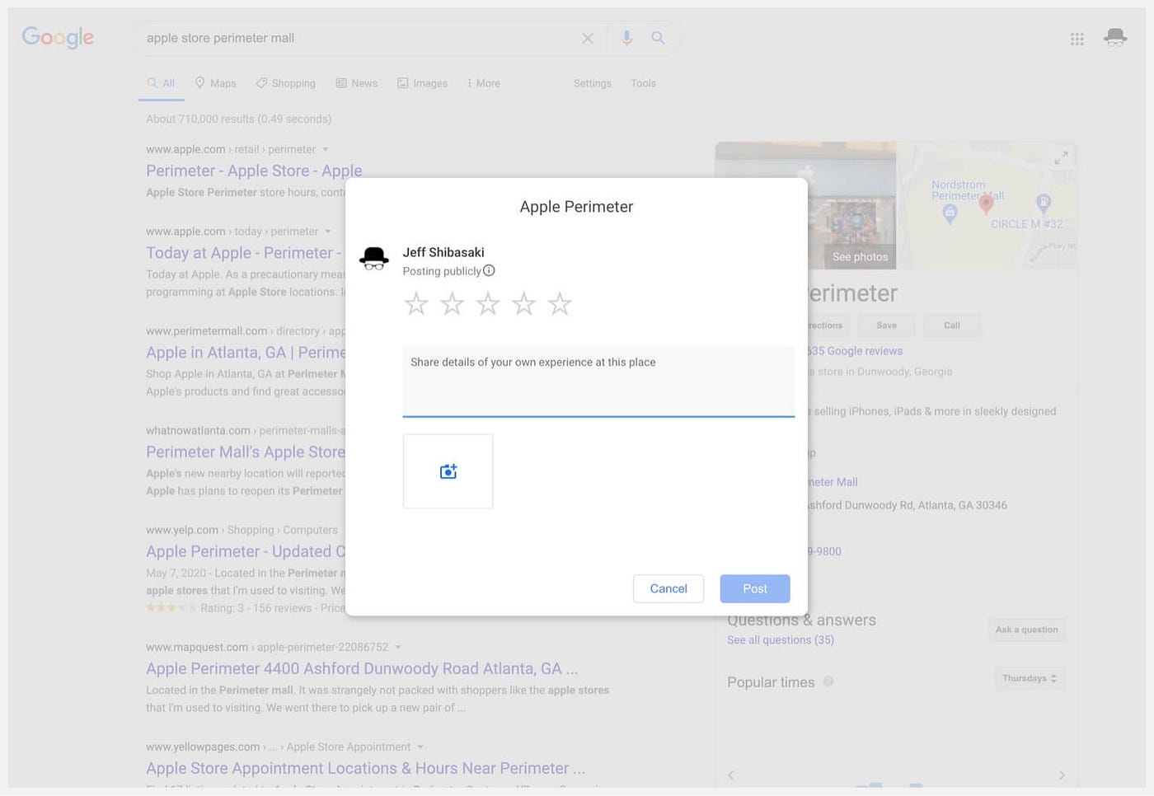Viewport: 1154px width, 796px height.
Task: Click the add photo camera icon
Action: 448,471
